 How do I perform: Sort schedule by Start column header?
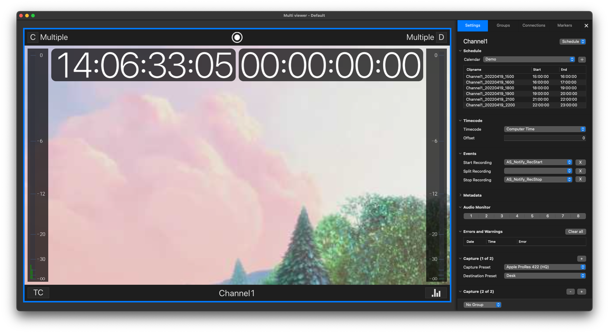(x=545, y=70)
